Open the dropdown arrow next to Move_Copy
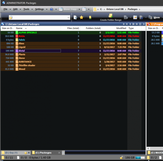Viewport: 163px width, 161px height. point(79,9)
